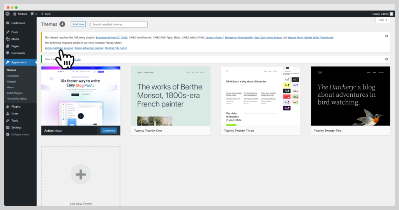Screen dimensions: 399x210
Task: Open the One Click Demo Import link
Action: (268, 37)
